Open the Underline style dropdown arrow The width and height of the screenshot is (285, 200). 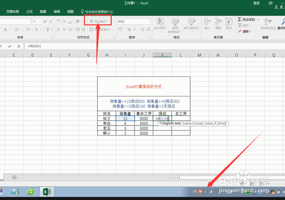pyautogui.click(x=10, y=30)
